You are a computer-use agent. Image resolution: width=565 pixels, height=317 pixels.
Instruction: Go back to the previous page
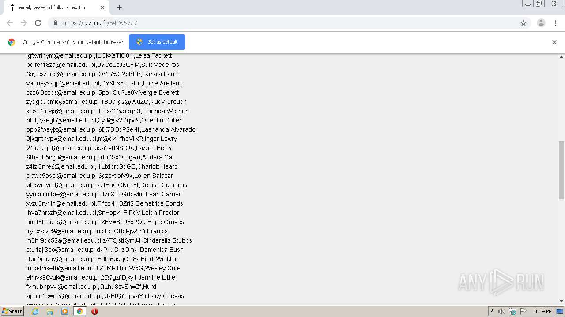[10, 23]
